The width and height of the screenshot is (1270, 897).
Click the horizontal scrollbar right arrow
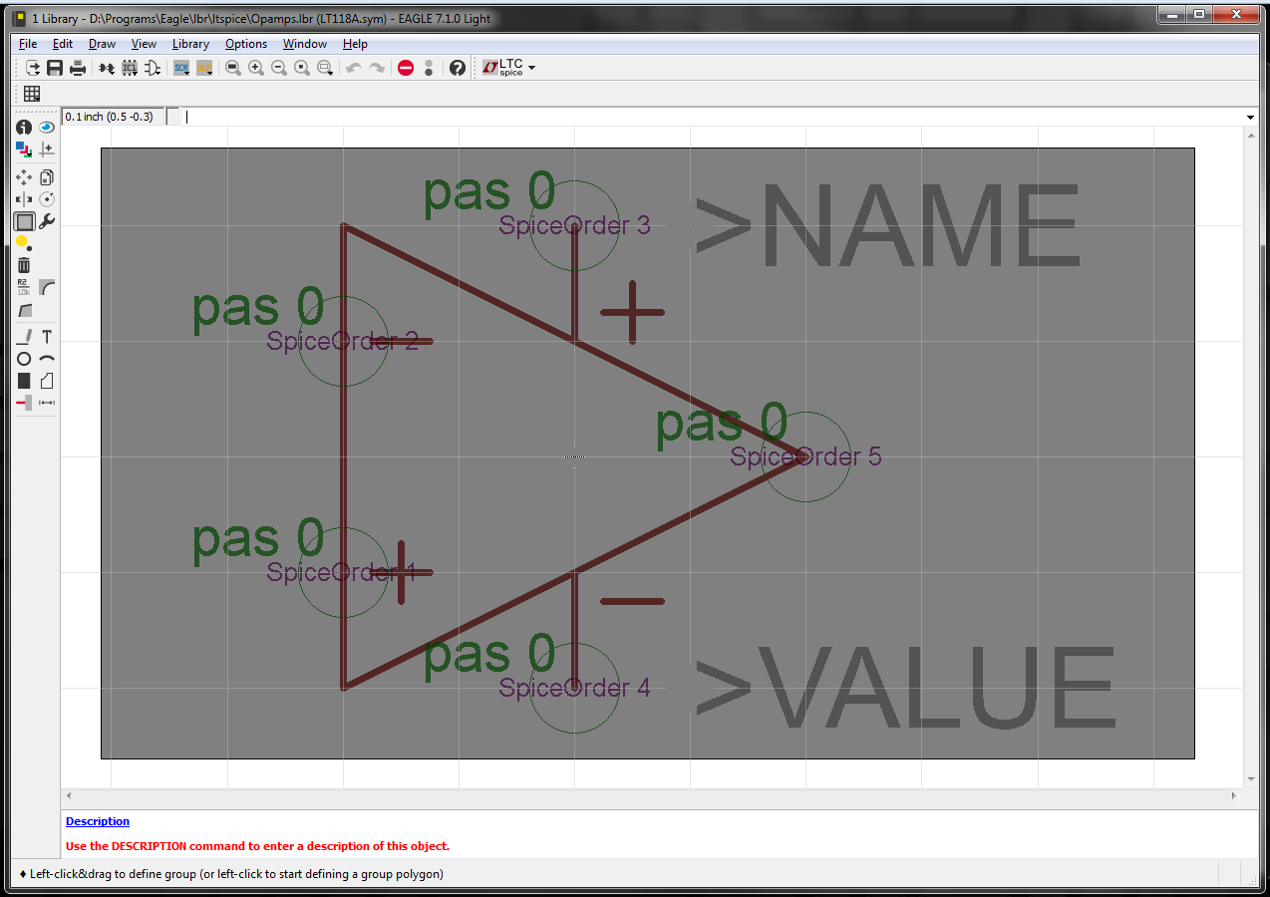[x=1233, y=795]
